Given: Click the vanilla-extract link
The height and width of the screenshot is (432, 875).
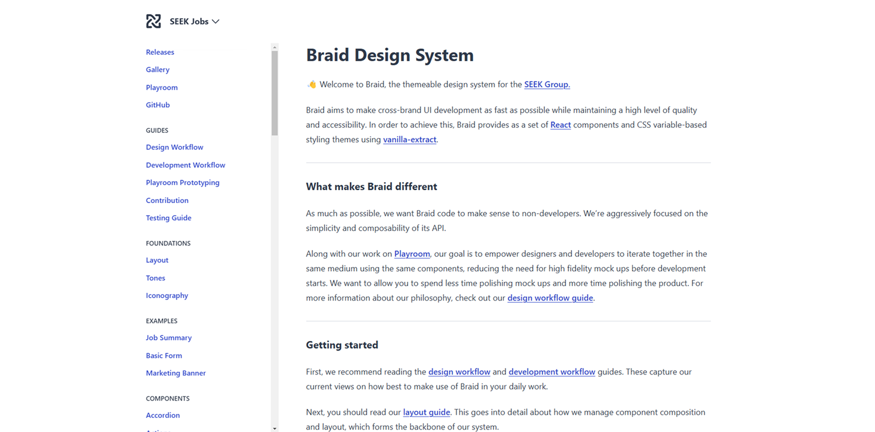Looking at the screenshot, I should 409,140.
